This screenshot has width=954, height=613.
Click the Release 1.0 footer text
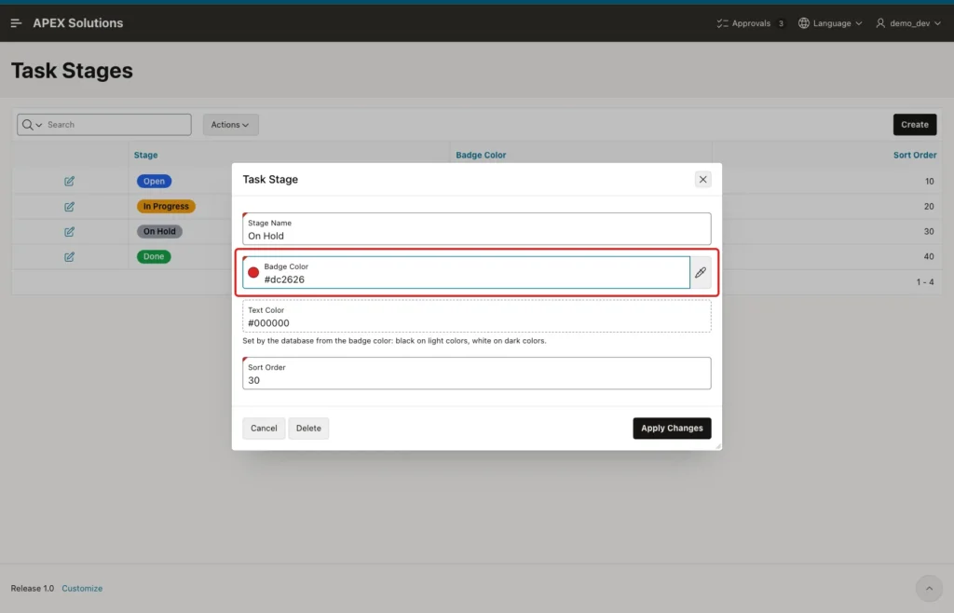pyautogui.click(x=33, y=588)
